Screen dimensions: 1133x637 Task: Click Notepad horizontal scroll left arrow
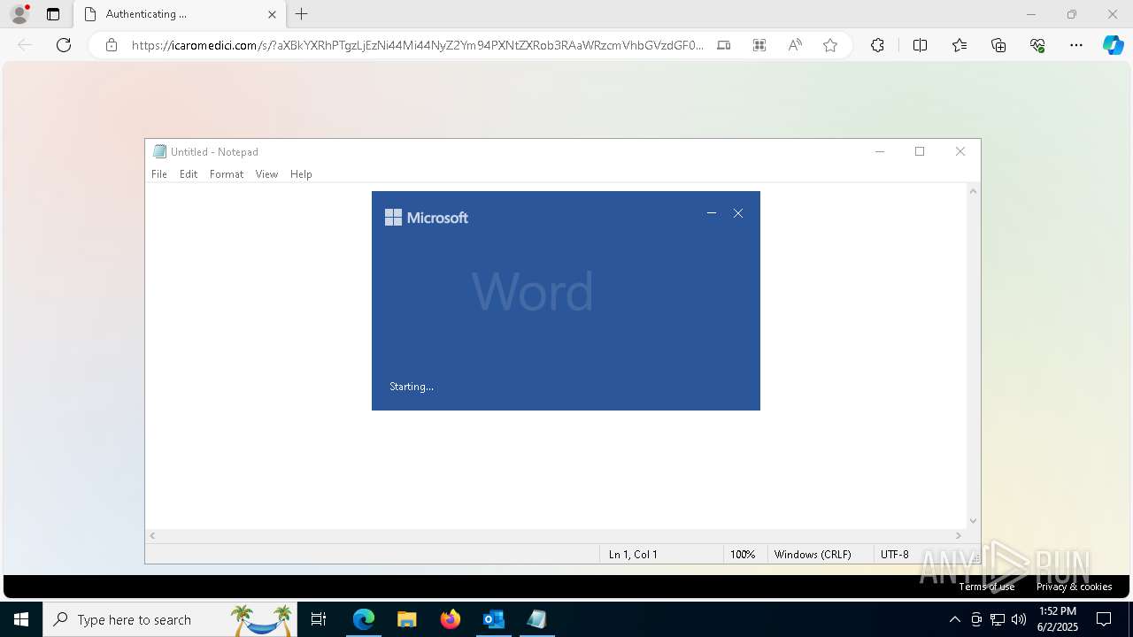(152, 535)
